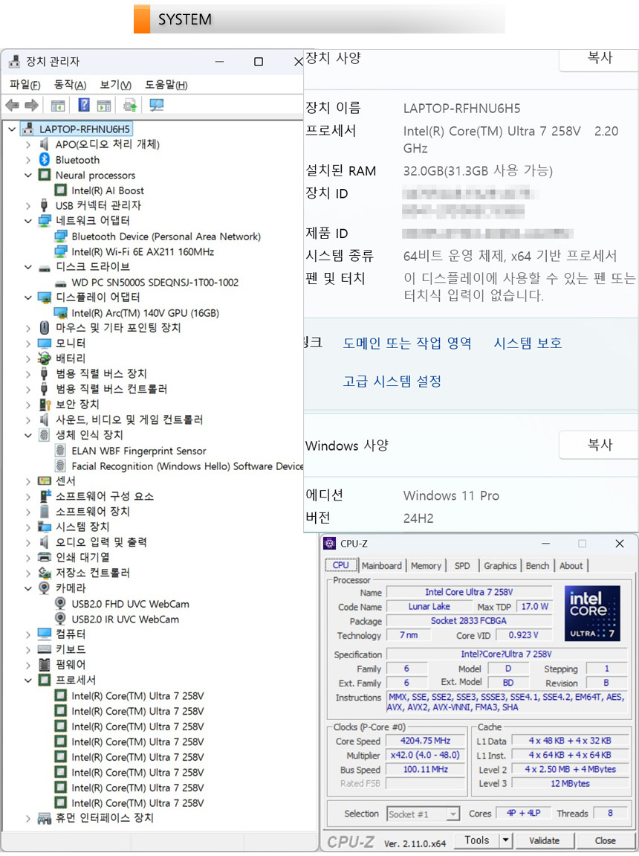The height and width of the screenshot is (856, 639).
Task: Click the update driver toolbar icon
Action: pyautogui.click(x=130, y=106)
